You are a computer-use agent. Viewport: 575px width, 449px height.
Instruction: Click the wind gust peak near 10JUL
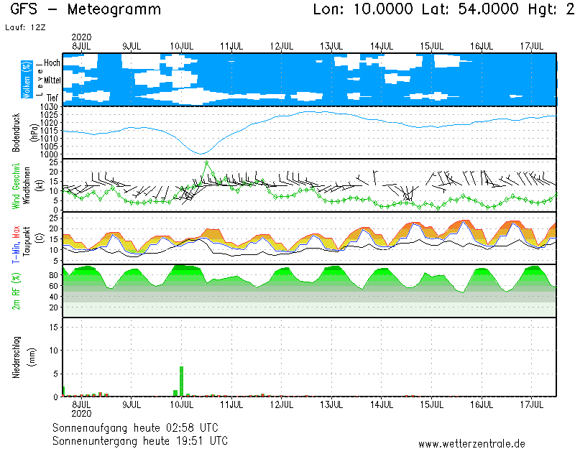click(x=207, y=162)
